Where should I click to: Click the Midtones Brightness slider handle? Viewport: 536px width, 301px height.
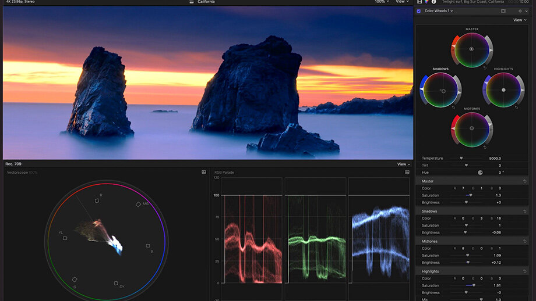pos(468,263)
